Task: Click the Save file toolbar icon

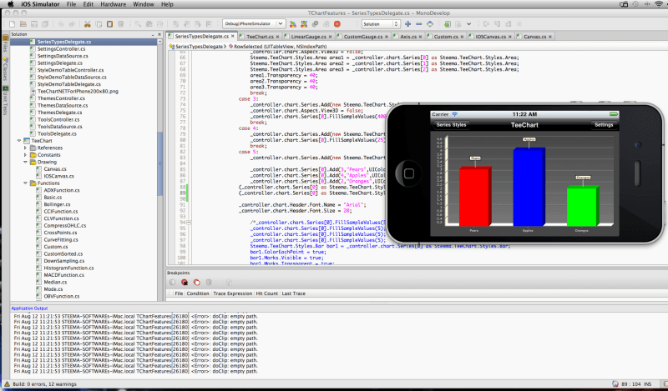Action: (34, 24)
